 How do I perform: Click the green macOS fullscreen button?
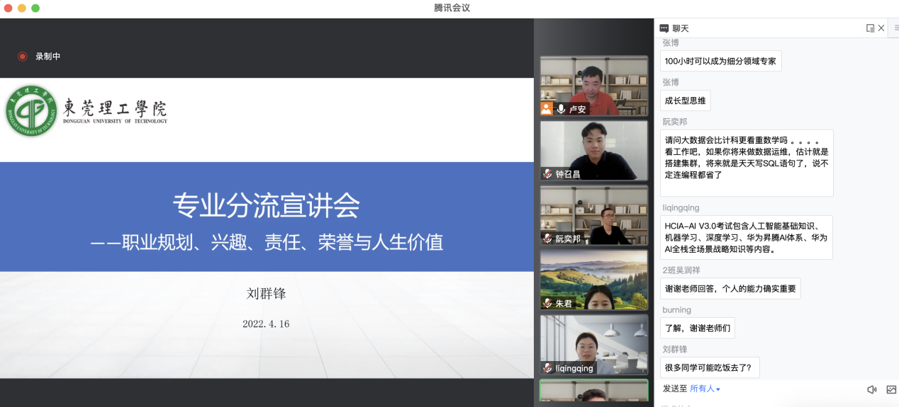tap(35, 8)
